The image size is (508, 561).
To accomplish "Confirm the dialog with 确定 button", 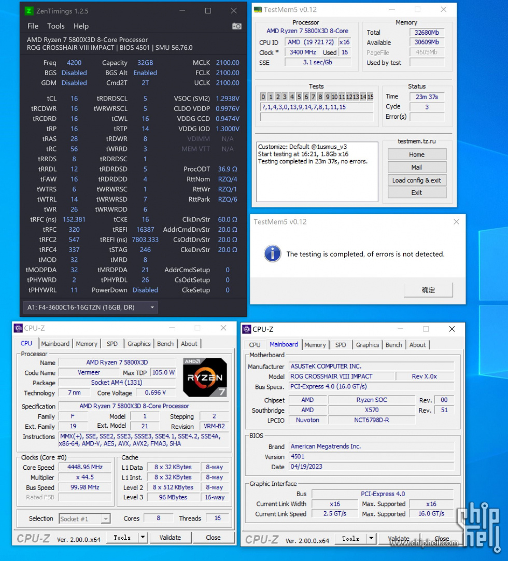I will click(428, 290).
